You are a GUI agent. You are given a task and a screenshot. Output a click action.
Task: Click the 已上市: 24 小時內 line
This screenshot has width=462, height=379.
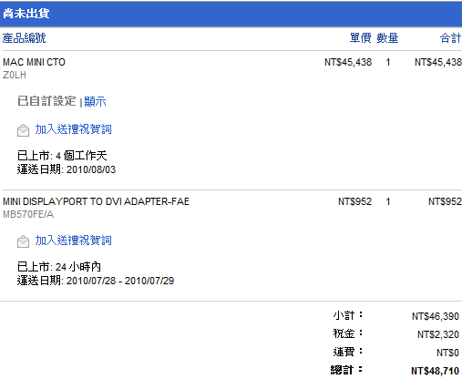point(59,267)
